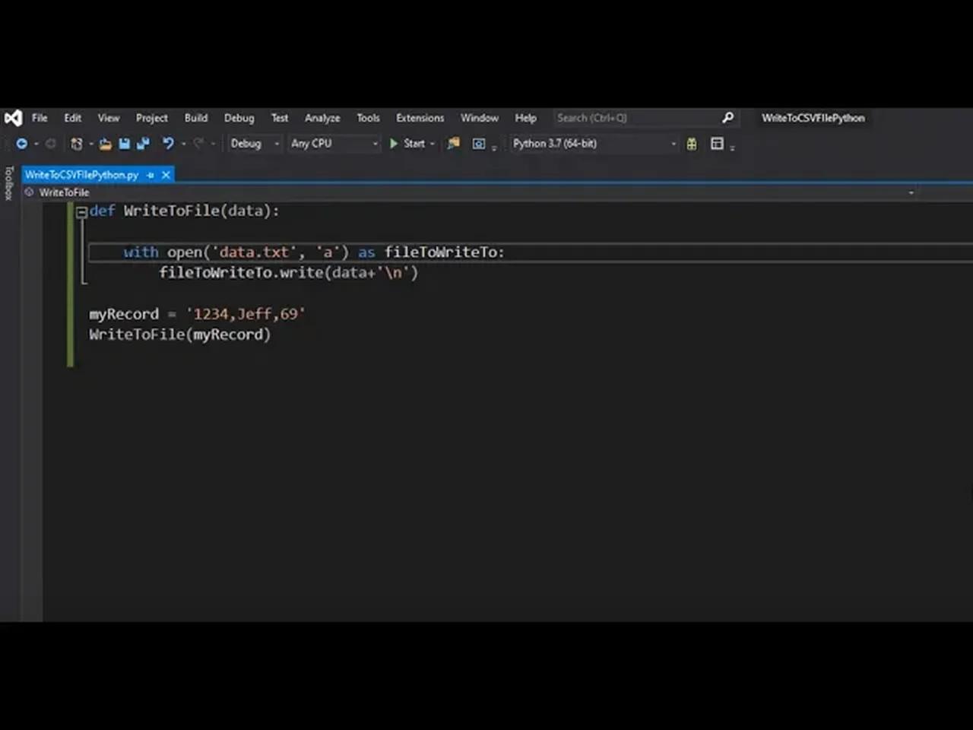Click the Save All icon
This screenshot has height=730, width=973.
point(143,144)
